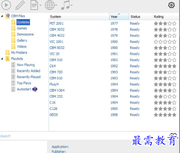Set VIC 1001 rating to five stars

(174, 42)
